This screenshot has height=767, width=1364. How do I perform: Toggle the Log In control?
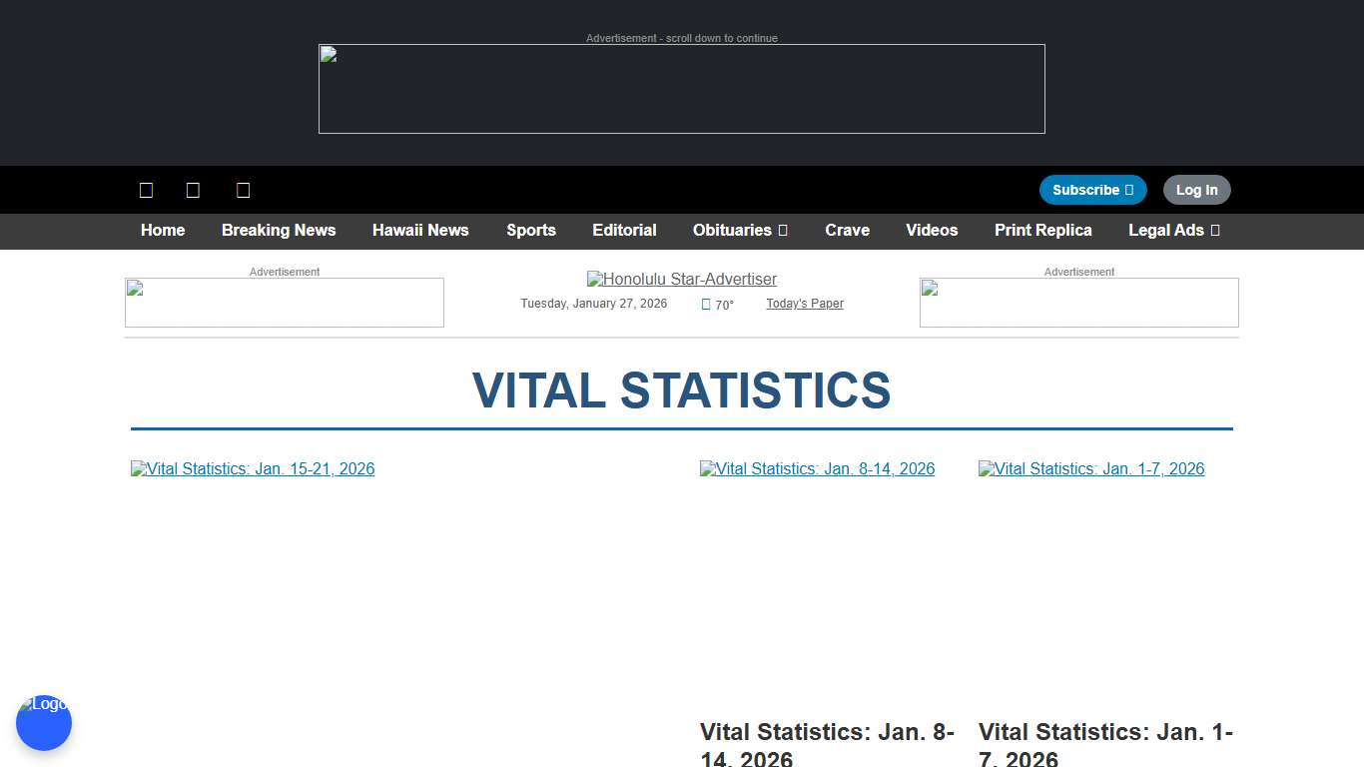(1196, 189)
